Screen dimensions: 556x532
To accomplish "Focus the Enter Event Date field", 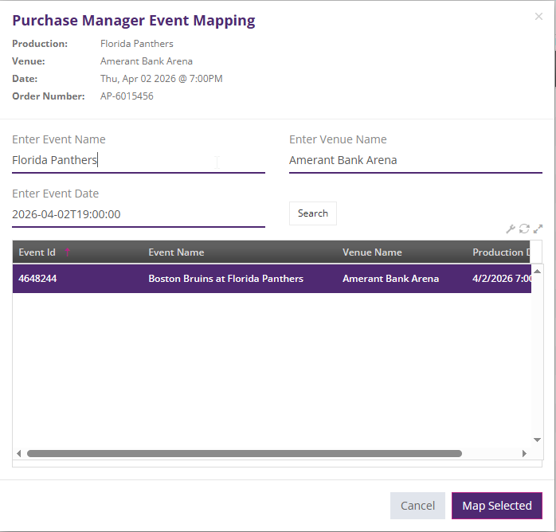I will coord(139,214).
